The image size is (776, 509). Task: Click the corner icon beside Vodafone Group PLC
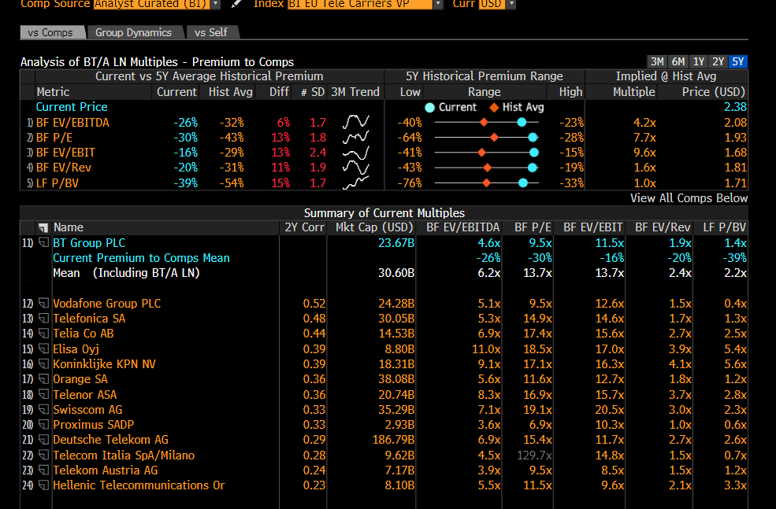43,303
